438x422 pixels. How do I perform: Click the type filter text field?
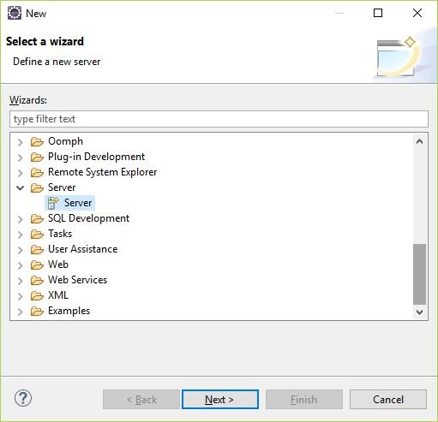coord(219,119)
